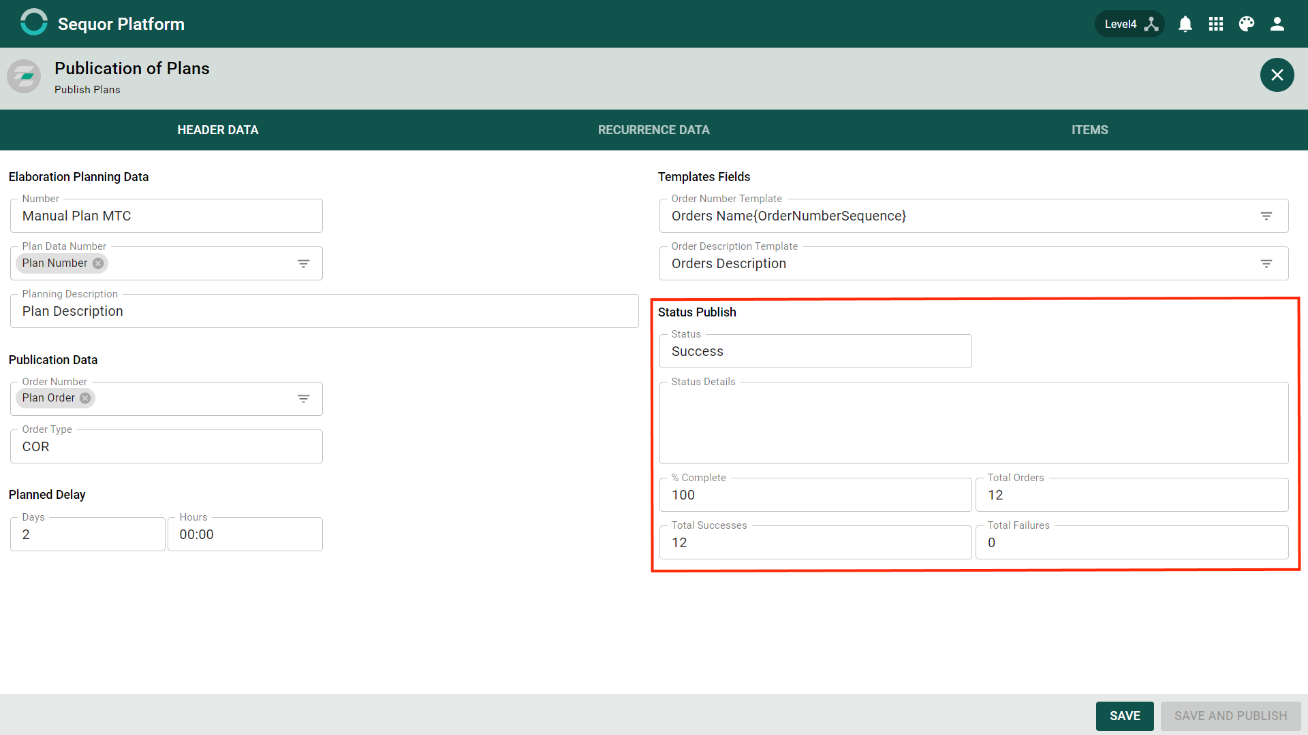Open the apps grid menu

coord(1216,24)
